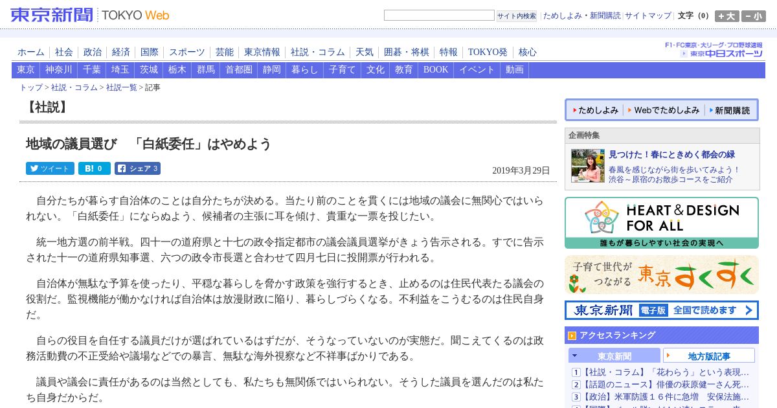Open ranking item 2 about 萩原健一さん

[x=666, y=385]
